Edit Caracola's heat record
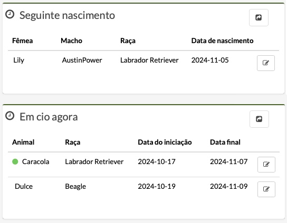287x223 pixels. pos(266,165)
